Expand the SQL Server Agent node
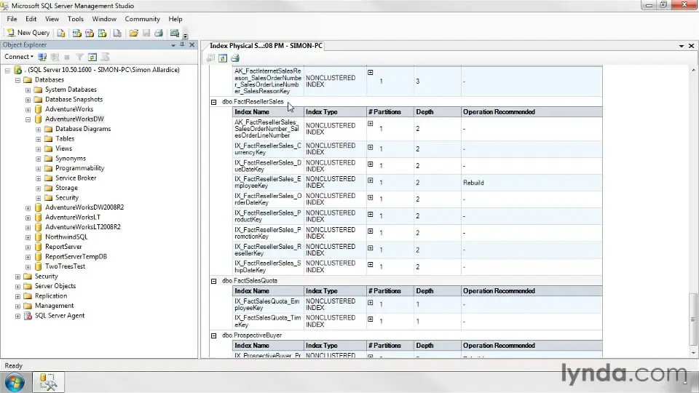This screenshot has height=393, width=699. coord(17,317)
